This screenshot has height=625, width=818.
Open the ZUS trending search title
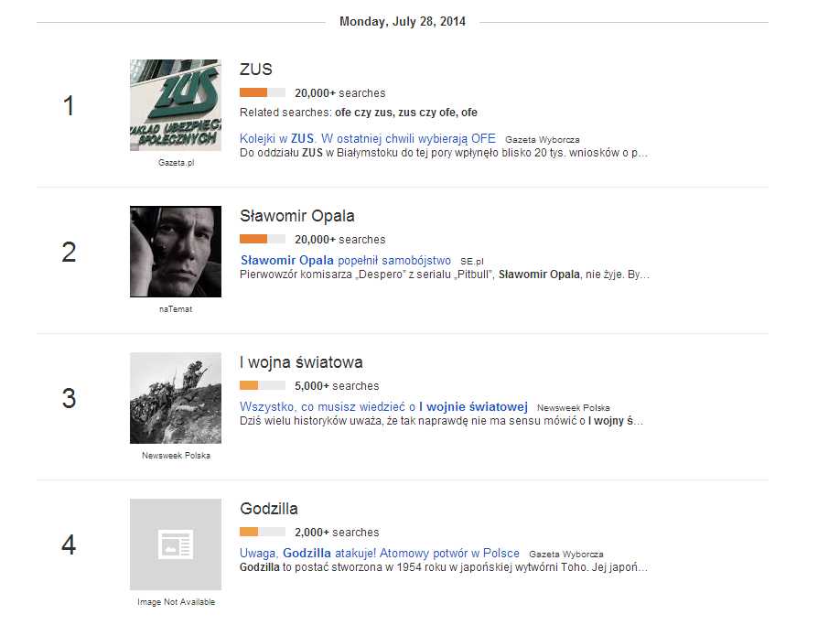(256, 70)
